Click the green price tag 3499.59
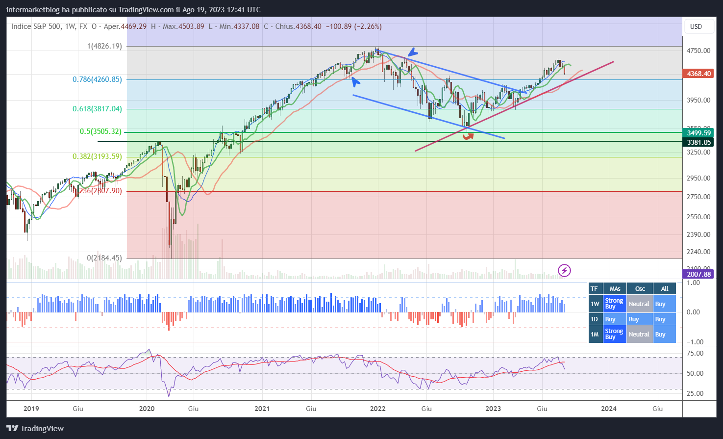This screenshot has width=723, height=439. 698,133
